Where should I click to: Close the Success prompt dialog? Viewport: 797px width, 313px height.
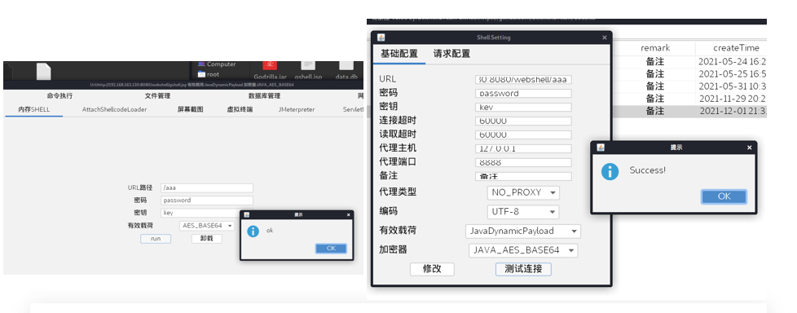click(749, 148)
